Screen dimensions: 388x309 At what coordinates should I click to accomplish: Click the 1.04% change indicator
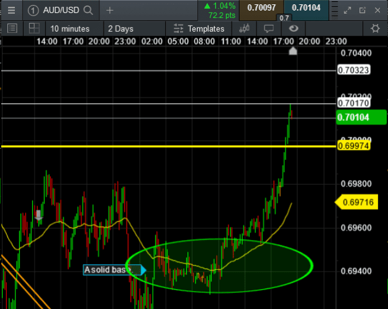coord(220,6)
